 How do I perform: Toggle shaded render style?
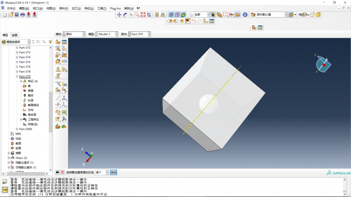click(x=183, y=15)
